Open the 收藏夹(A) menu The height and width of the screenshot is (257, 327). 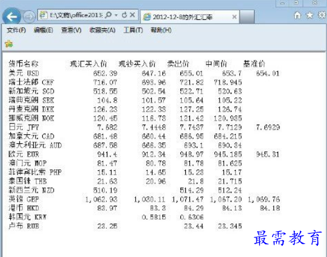pyautogui.click(x=102, y=30)
